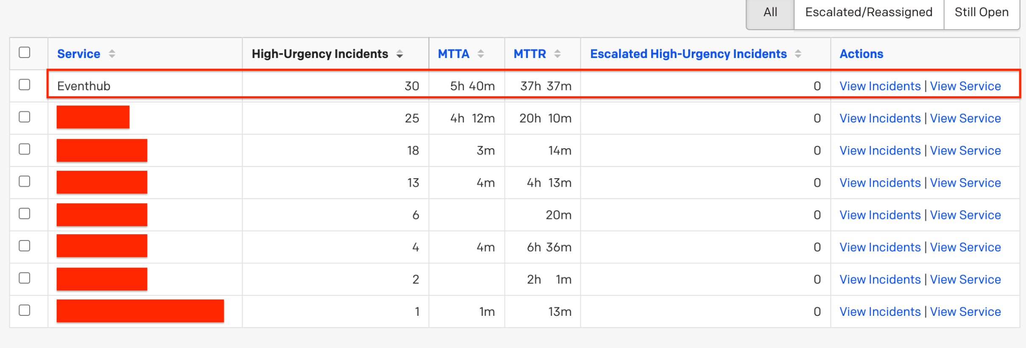Sort by Escalated High-Urgency Incidents header text
This screenshot has width=1026, height=348.
688,54
